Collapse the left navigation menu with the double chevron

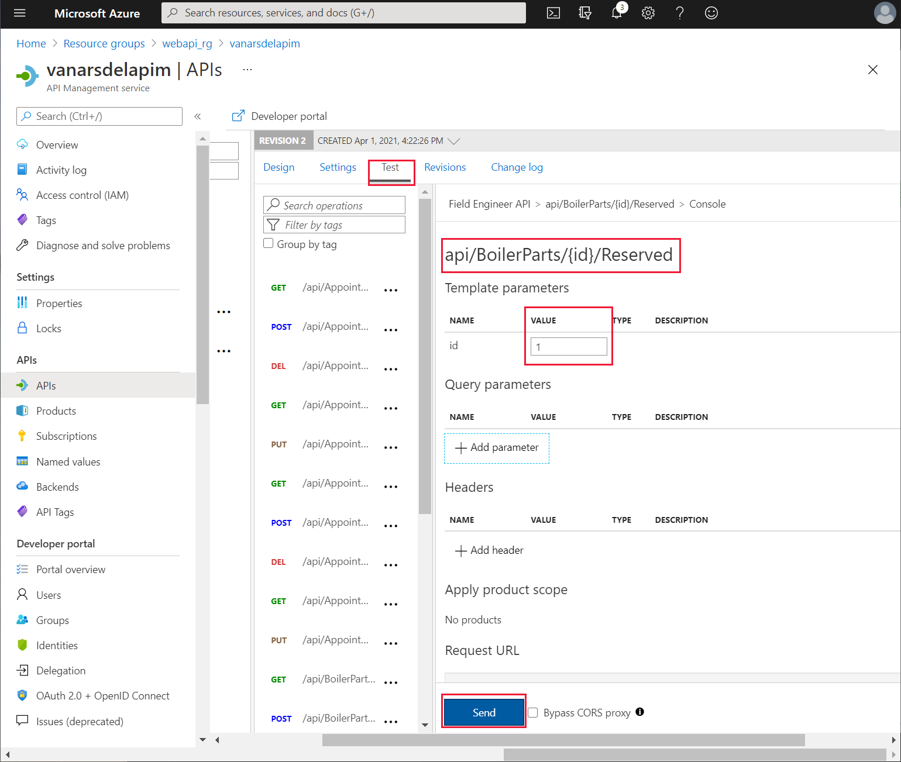[x=198, y=116]
